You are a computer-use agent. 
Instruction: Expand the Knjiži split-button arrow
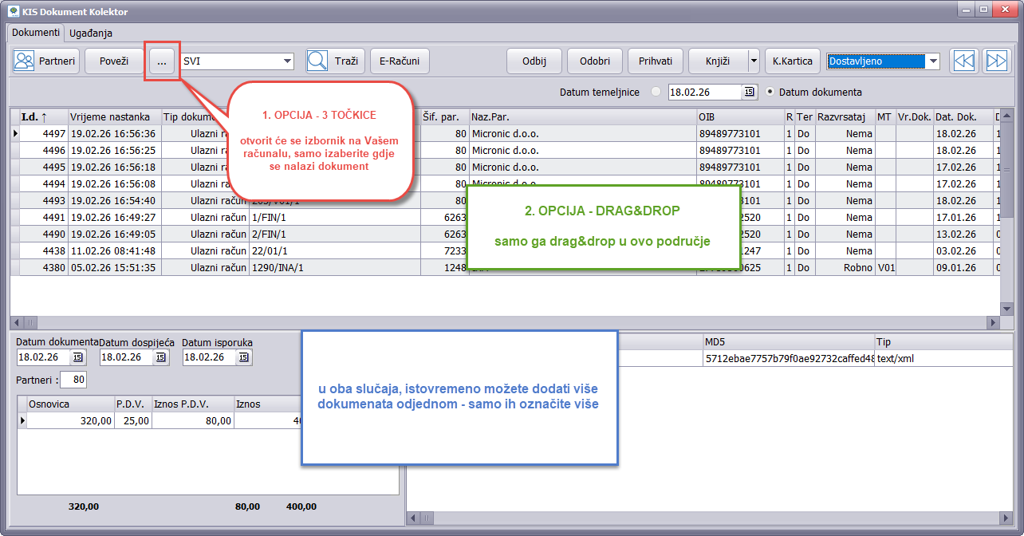753,61
